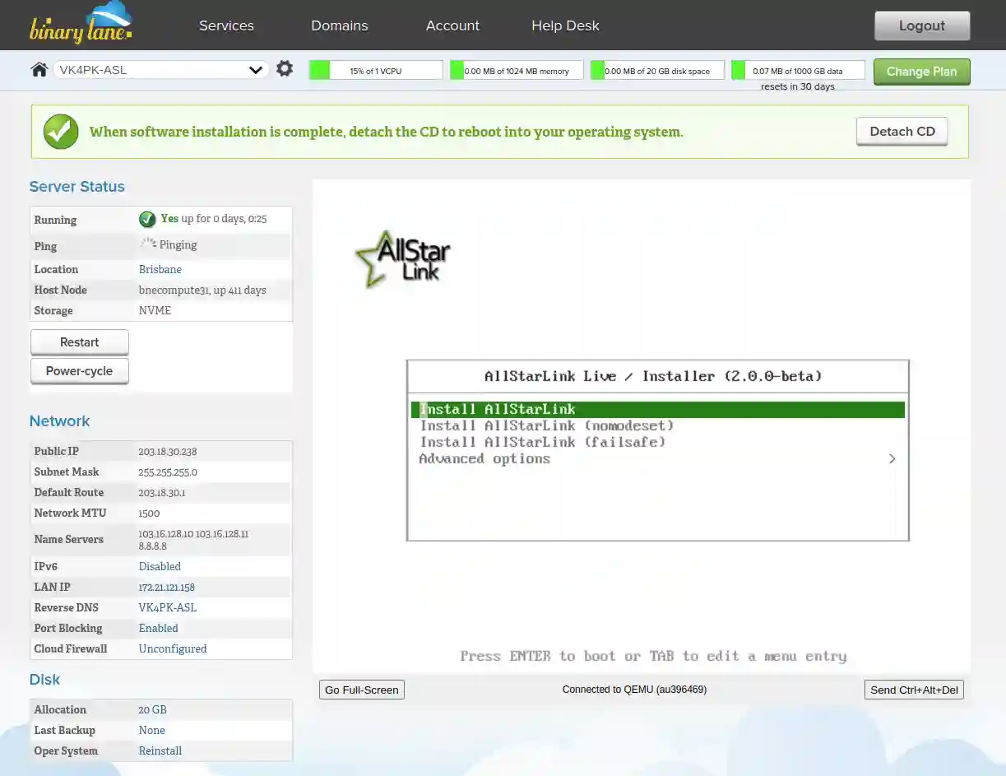Click the Go Full-Screen button
1006x776 pixels.
tap(361, 690)
